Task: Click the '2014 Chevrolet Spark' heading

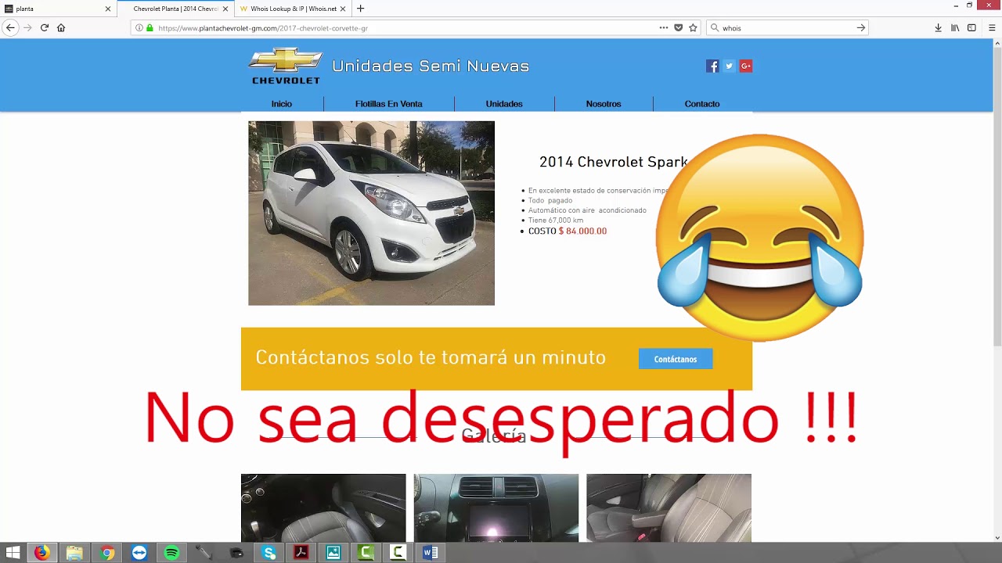Action: pos(613,162)
